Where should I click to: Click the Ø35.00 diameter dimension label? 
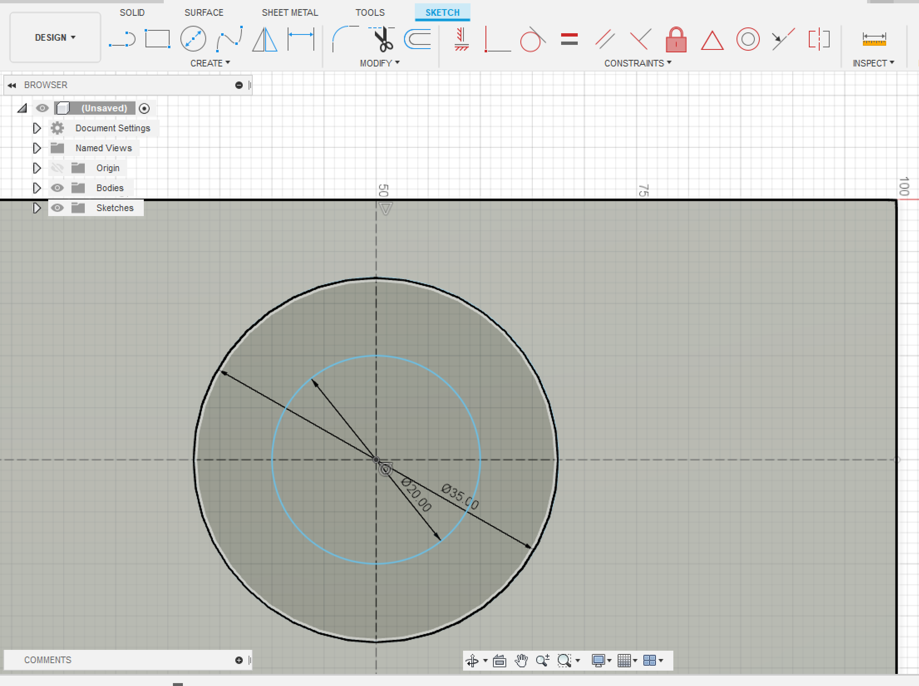460,496
